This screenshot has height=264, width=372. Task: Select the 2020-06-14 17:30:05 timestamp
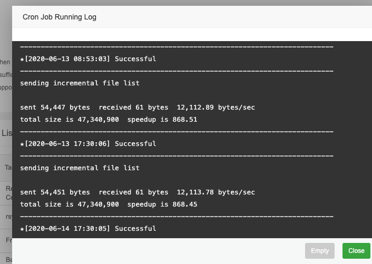(67, 229)
